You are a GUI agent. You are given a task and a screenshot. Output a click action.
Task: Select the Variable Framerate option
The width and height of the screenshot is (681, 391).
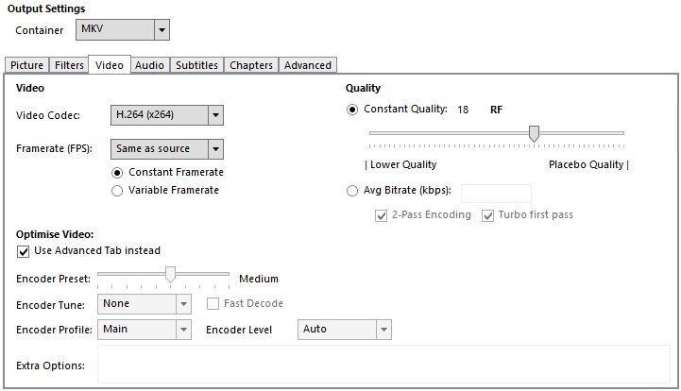pyautogui.click(x=117, y=191)
